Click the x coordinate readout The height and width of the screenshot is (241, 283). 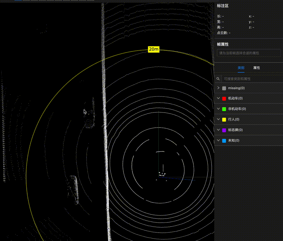251,16
